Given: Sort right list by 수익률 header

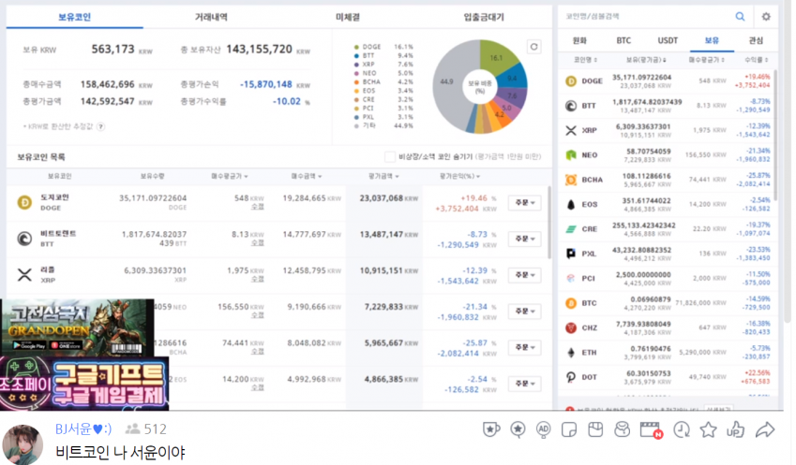Looking at the screenshot, I should coord(757,60).
